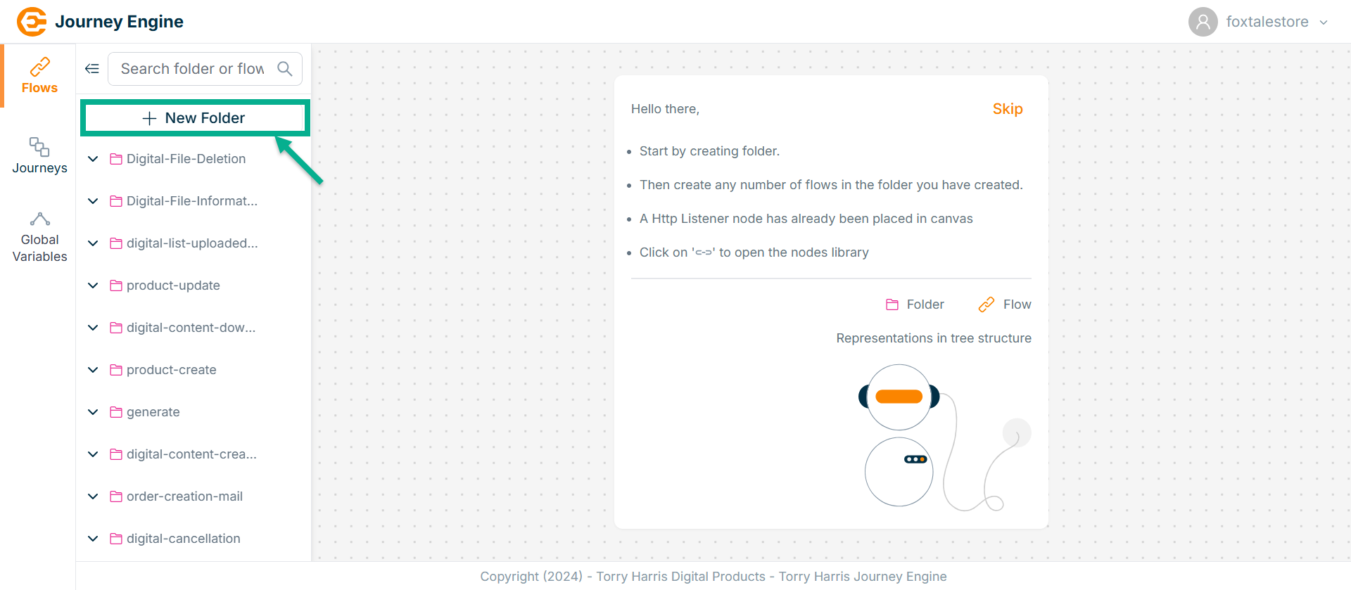Skip the welcome instructions

click(1007, 109)
